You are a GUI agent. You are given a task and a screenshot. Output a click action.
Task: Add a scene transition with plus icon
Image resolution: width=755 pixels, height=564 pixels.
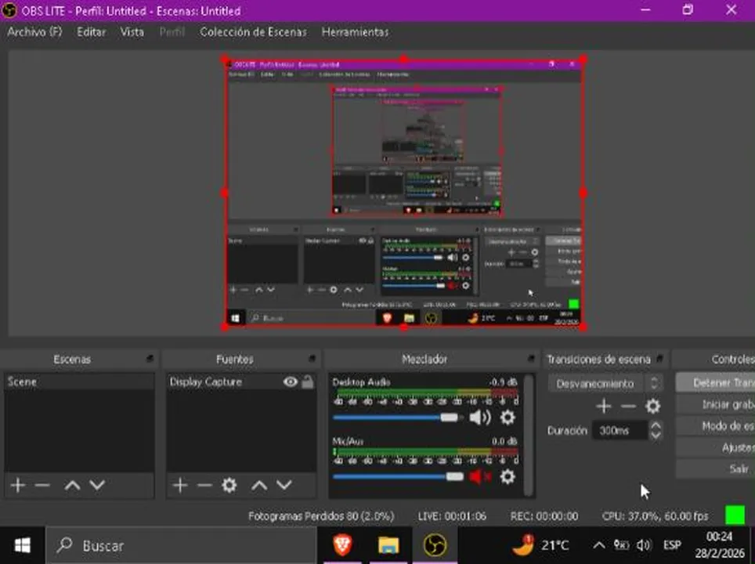603,406
